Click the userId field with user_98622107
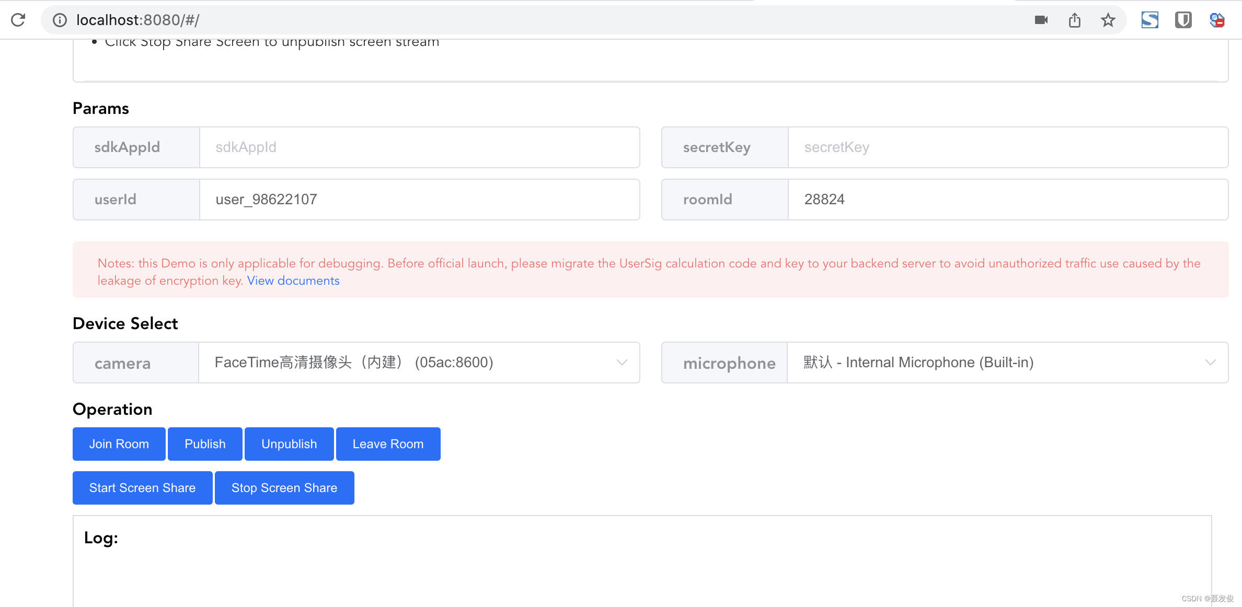Viewport: 1242px width, 607px height. pos(419,200)
